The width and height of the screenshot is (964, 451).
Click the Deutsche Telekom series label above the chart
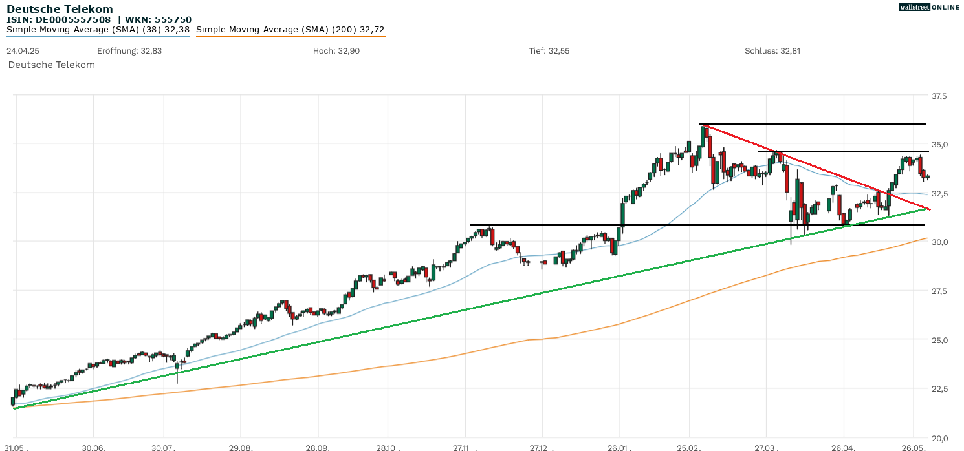point(51,65)
